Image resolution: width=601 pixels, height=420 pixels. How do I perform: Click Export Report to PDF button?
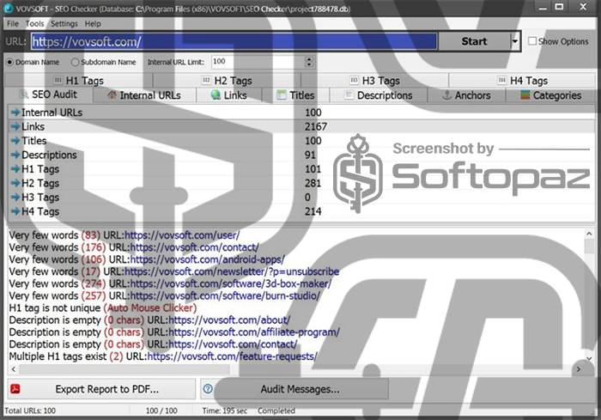[101, 389]
